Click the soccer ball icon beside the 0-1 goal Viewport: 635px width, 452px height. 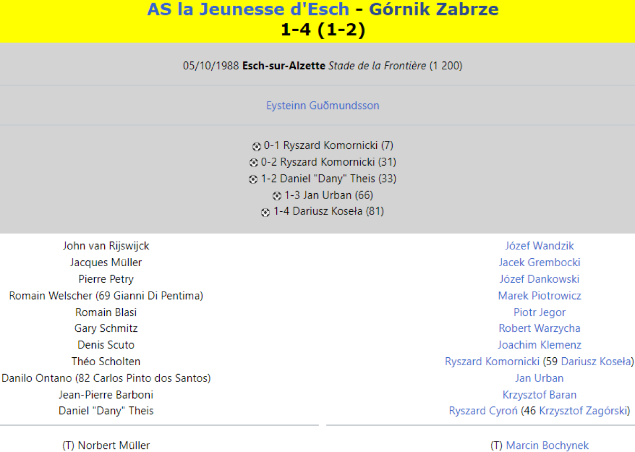(257, 147)
